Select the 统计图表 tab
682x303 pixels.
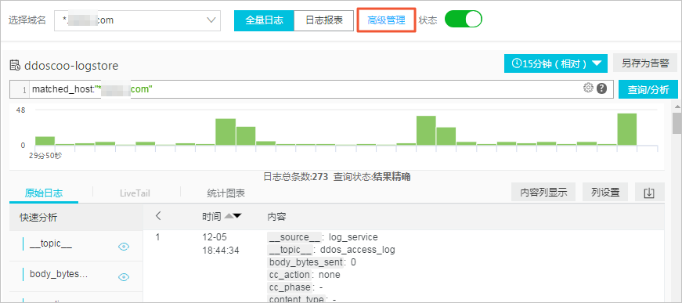click(226, 193)
